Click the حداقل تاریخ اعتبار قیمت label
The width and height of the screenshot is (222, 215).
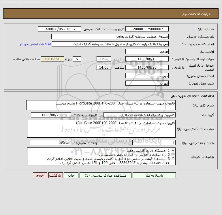(201, 68)
